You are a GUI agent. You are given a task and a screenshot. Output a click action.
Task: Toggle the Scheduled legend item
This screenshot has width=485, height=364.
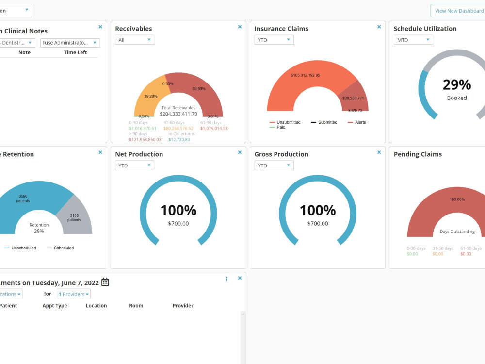60,248
